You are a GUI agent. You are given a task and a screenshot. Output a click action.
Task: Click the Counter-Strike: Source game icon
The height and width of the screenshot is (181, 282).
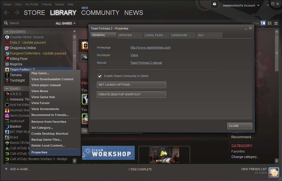pyautogui.click(x=7, y=37)
